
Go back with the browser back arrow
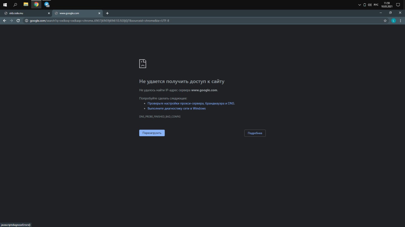4,20
